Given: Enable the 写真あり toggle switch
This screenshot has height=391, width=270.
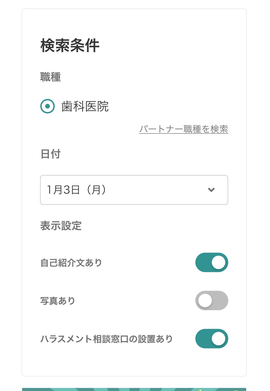Looking at the screenshot, I should tap(212, 300).
